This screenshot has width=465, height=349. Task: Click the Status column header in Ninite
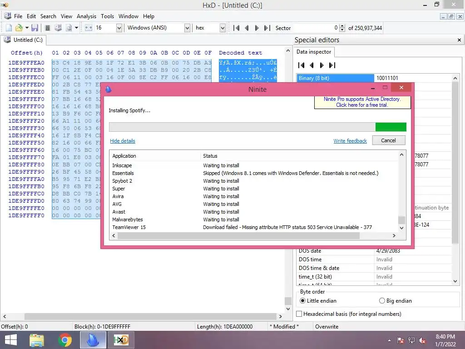(300, 156)
